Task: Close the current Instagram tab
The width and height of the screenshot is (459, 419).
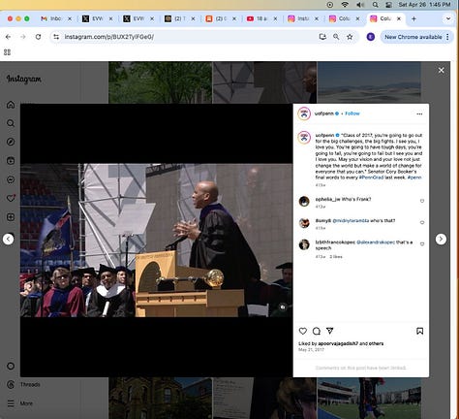Action: (x=399, y=18)
